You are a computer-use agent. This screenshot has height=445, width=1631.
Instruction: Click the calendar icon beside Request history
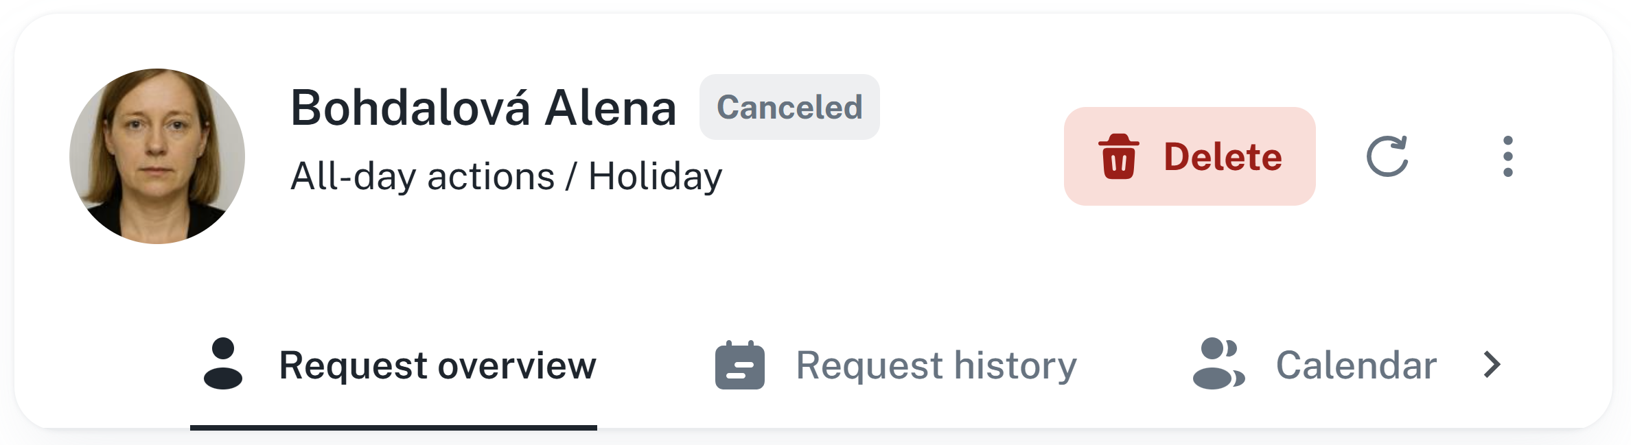(739, 365)
